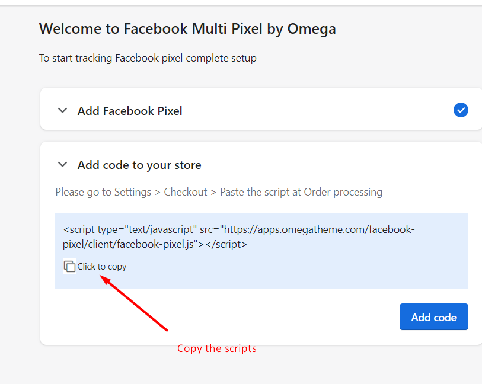The height and width of the screenshot is (384, 482).
Task: Click the word Settings in the instructions
Action: (132, 192)
